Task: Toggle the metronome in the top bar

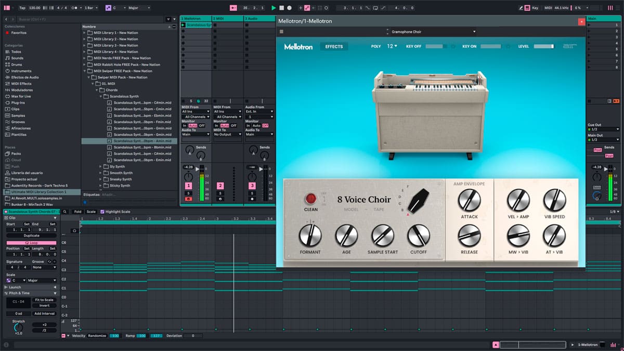Action: pos(77,8)
